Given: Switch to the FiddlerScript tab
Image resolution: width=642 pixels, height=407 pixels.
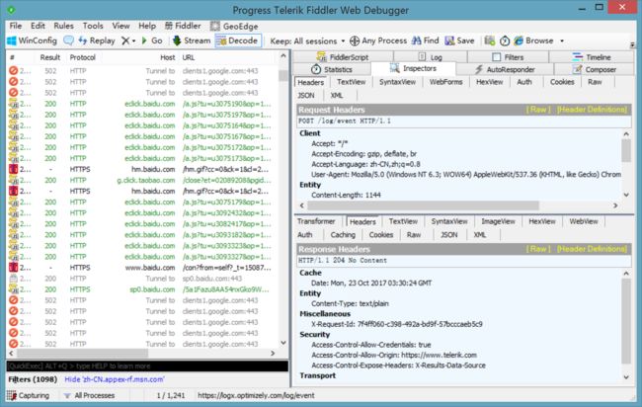Looking at the screenshot, I should 343,57.
